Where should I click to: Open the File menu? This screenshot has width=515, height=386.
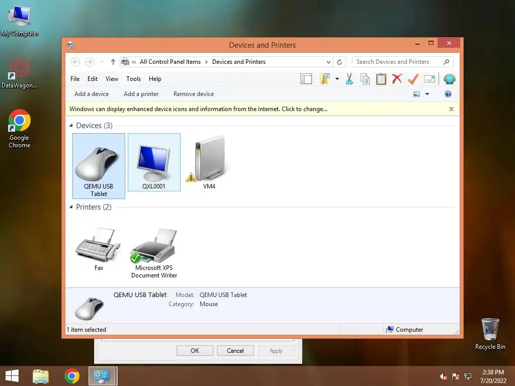[x=75, y=79]
